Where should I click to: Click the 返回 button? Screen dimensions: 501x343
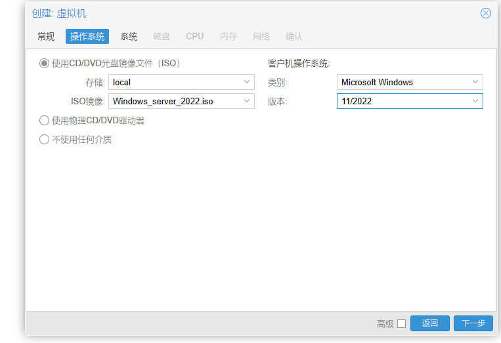pos(429,323)
